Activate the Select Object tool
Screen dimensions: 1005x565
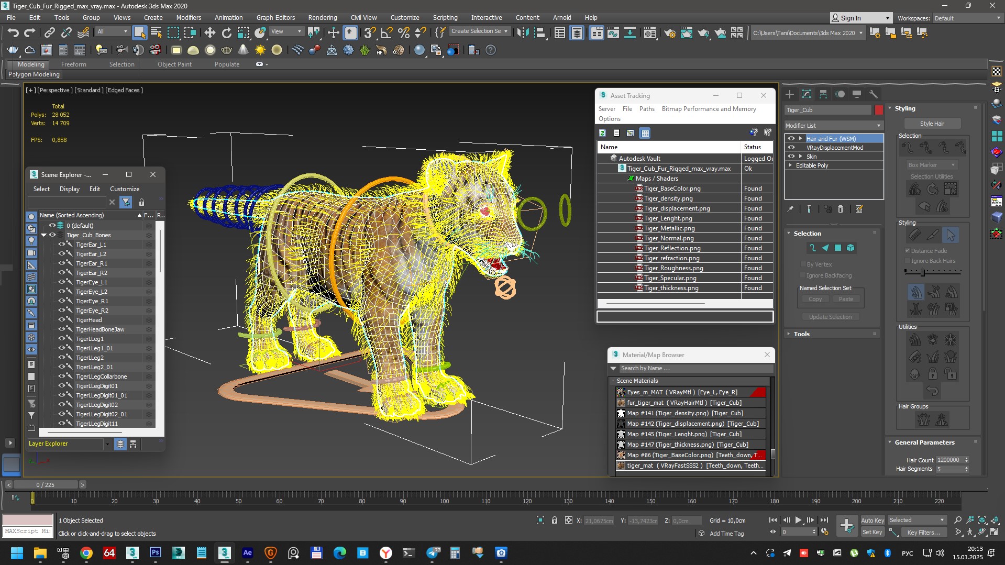tap(139, 33)
